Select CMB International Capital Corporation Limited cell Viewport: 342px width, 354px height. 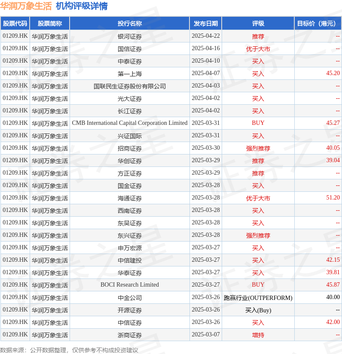tap(129, 123)
